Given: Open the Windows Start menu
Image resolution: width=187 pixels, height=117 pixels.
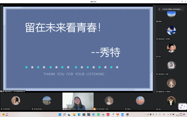Looking at the screenshot, I should point(60,115).
